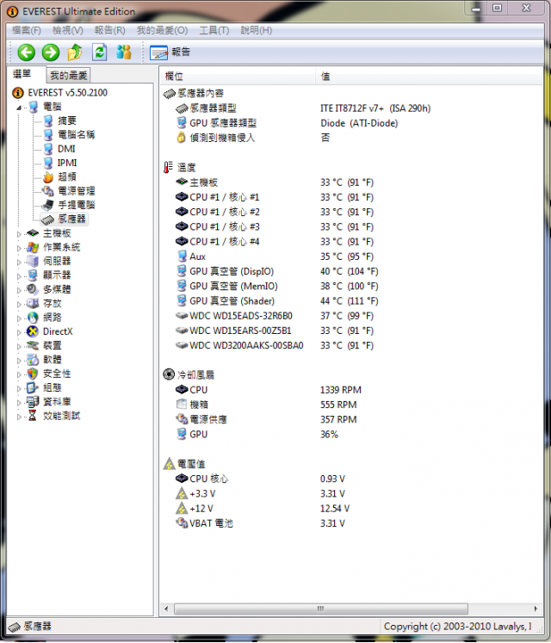Click the 報告 report toolbar button
The height and width of the screenshot is (643, 551).
[170, 53]
